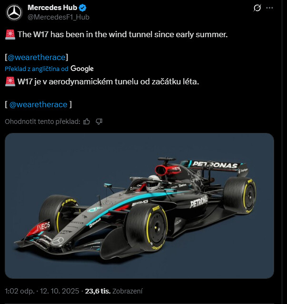Viewport: 287px width, 304px height.
Task: Click the "Ohodnotit tento překlad" label
Action: click(x=42, y=122)
